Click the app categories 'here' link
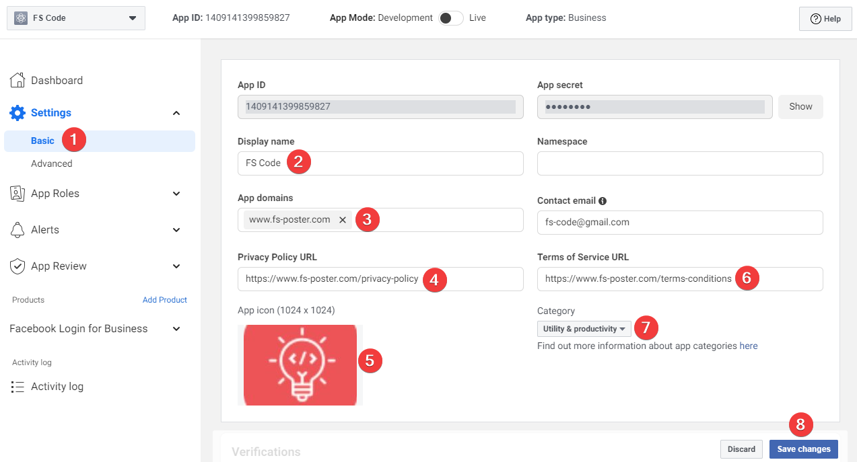Image resolution: width=857 pixels, height=462 pixels. (749, 346)
